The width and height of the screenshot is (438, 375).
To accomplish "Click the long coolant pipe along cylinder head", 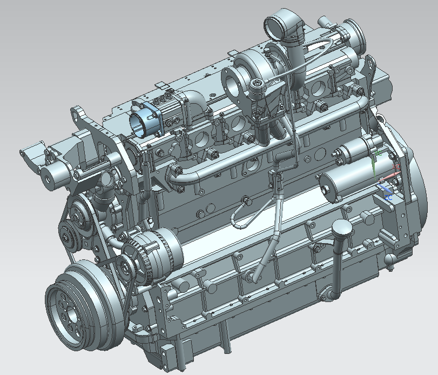I will 268,141.
